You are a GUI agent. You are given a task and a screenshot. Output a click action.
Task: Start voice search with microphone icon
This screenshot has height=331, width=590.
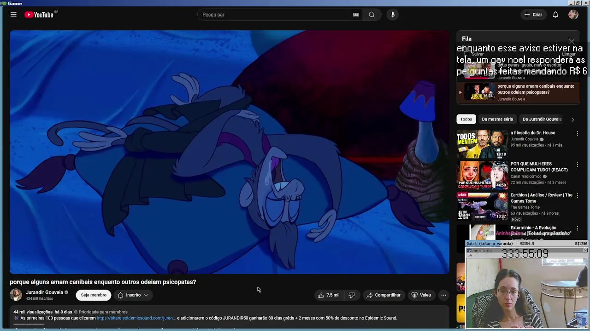click(x=393, y=15)
